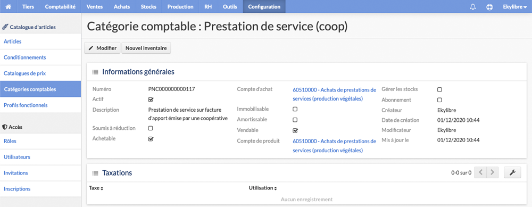Image resolution: width=532 pixels, height=207 pixels.
Task: Click the Aucun enregistrement text
Action: (x=307, y=199)
